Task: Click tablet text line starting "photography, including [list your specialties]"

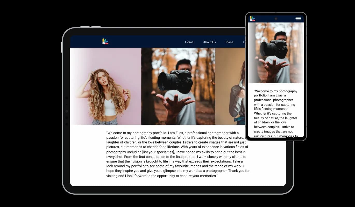Action: click(176, 152)
